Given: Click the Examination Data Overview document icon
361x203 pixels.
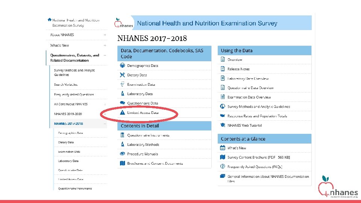Looking at the screenshot, I should [x=223, y=97].
